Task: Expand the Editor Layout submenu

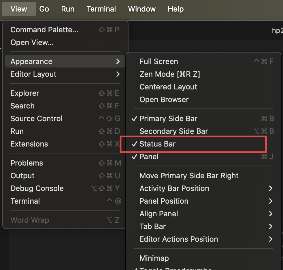Action: click(x=33, y=74)
